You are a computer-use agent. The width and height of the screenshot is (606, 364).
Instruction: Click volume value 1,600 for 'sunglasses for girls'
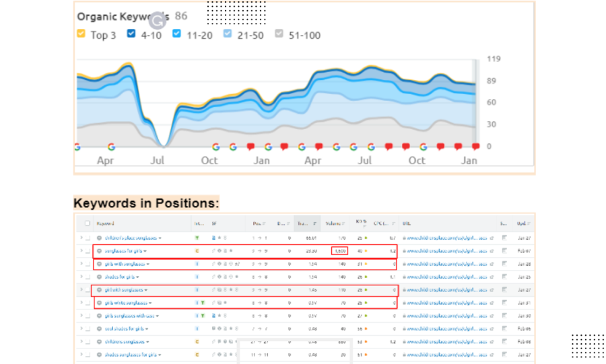click(x=340, y=251)
